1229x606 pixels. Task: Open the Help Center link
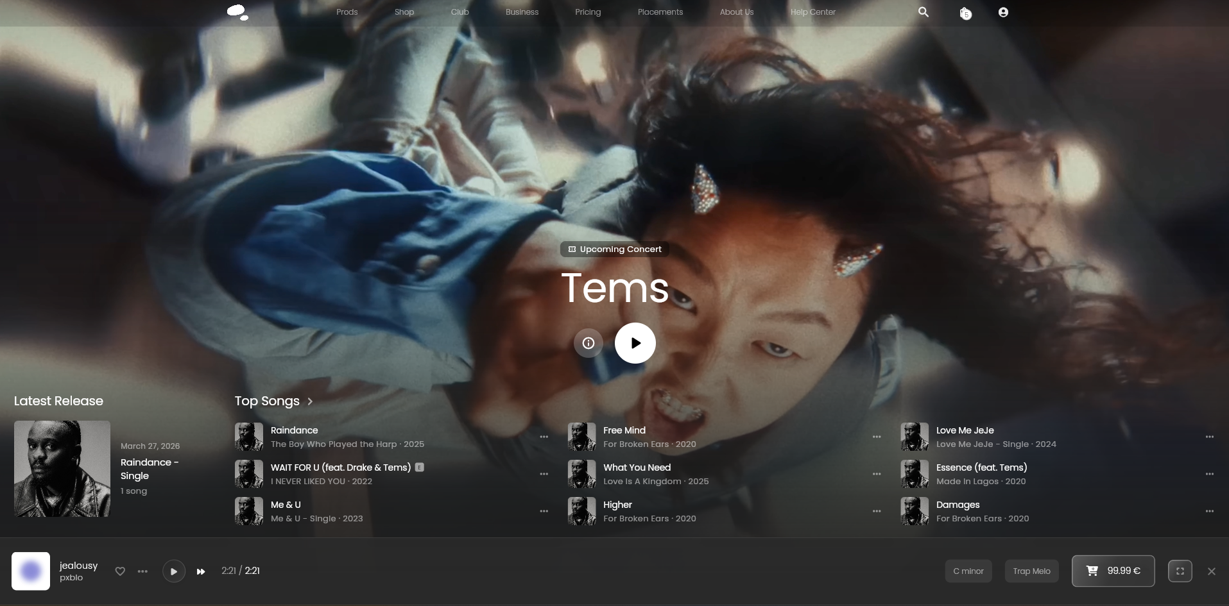[813, 12]
